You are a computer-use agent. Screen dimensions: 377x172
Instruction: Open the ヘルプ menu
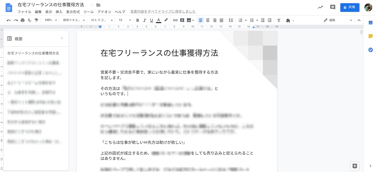click(x=120, y=12)
